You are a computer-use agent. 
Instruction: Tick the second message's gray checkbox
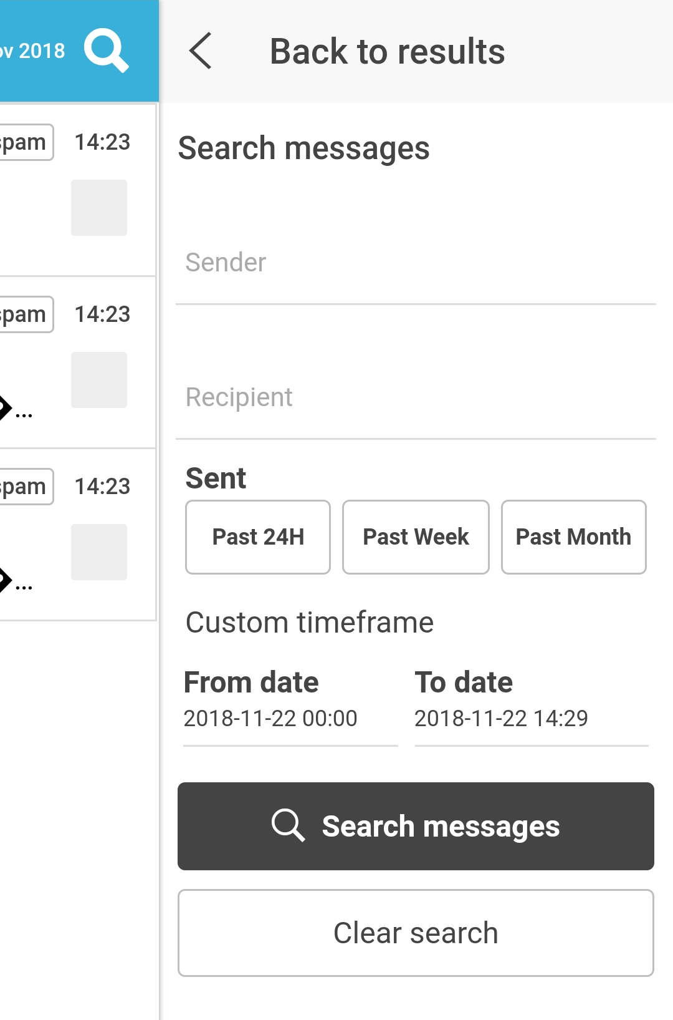(x=99, y=380)
